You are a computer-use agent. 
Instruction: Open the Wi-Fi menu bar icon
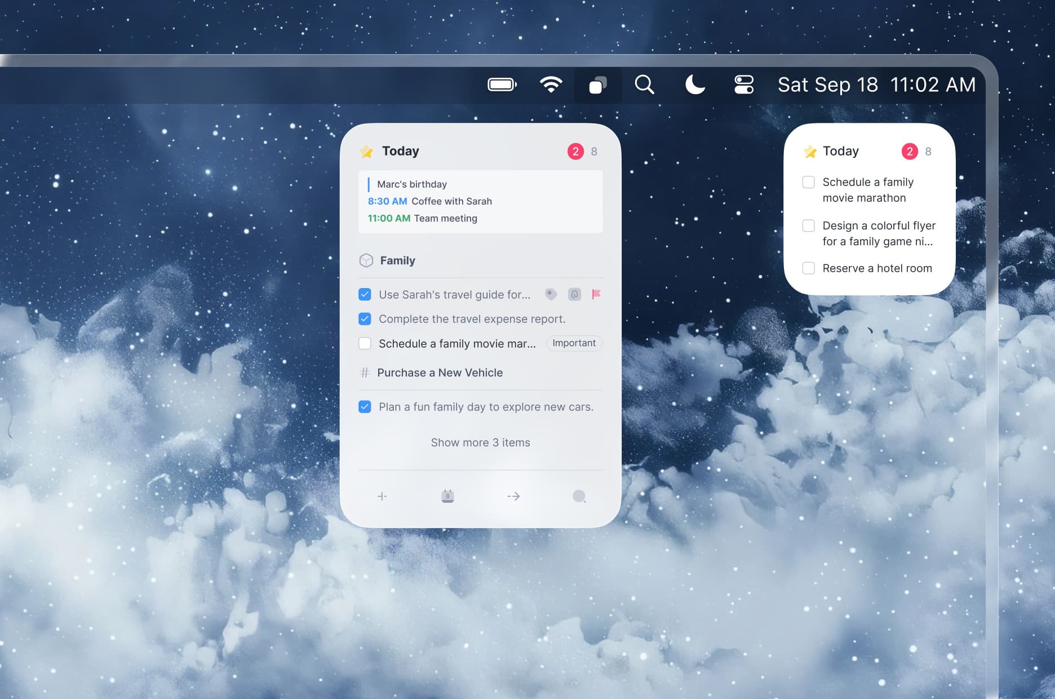click(x=551, y=85)
